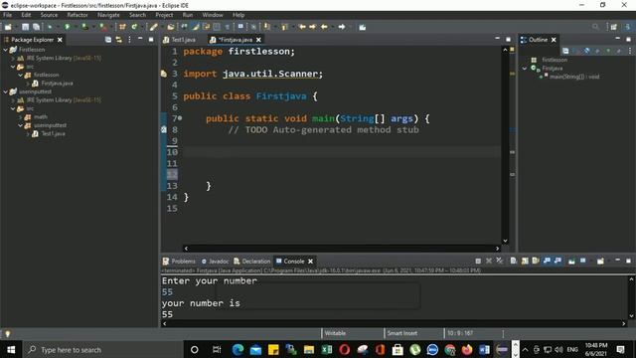Screen dimensions: 636x358
Task: Open the Navigate menu
Action: (108, 15)
